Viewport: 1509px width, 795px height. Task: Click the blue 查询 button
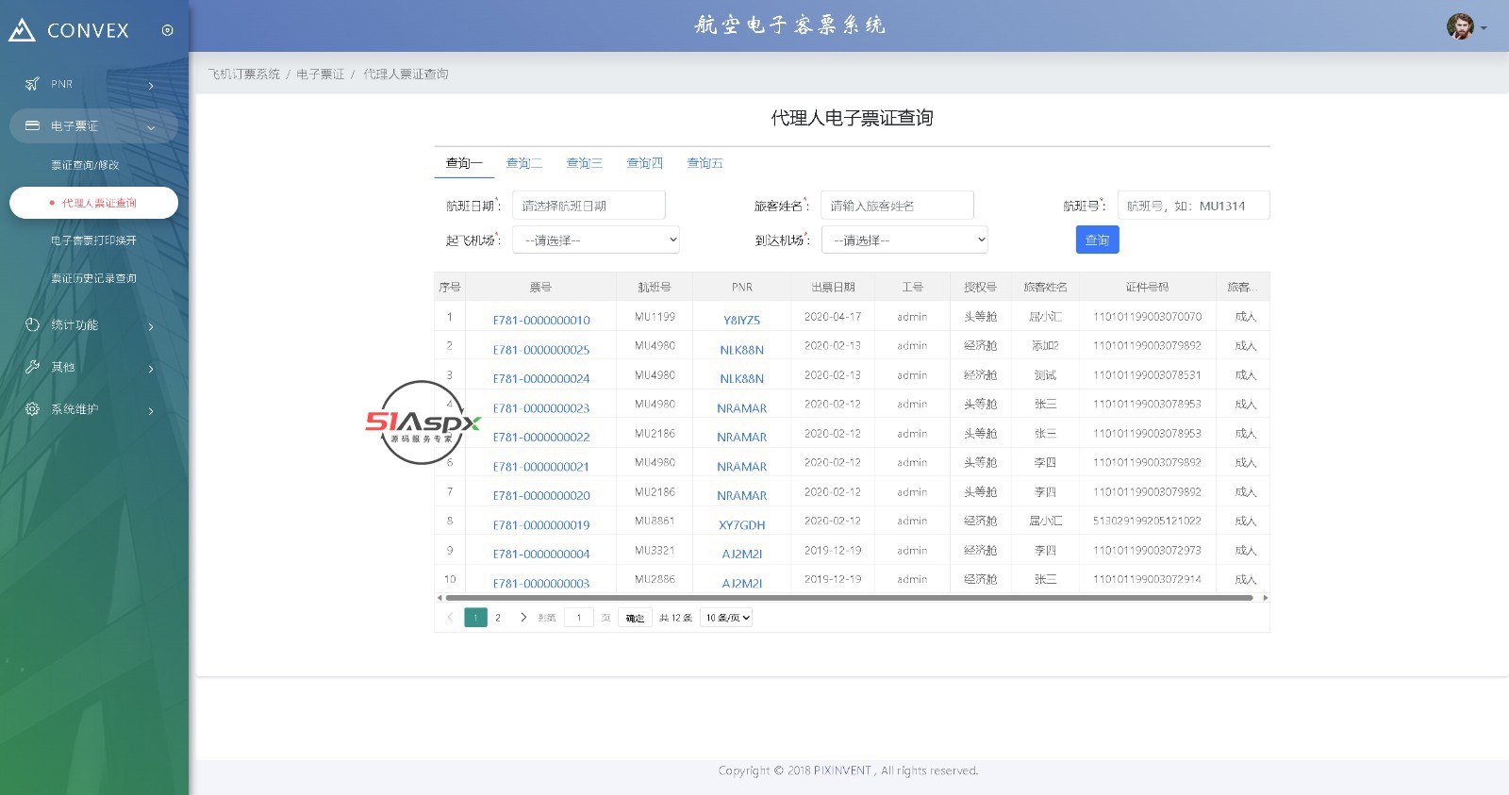1098,240
